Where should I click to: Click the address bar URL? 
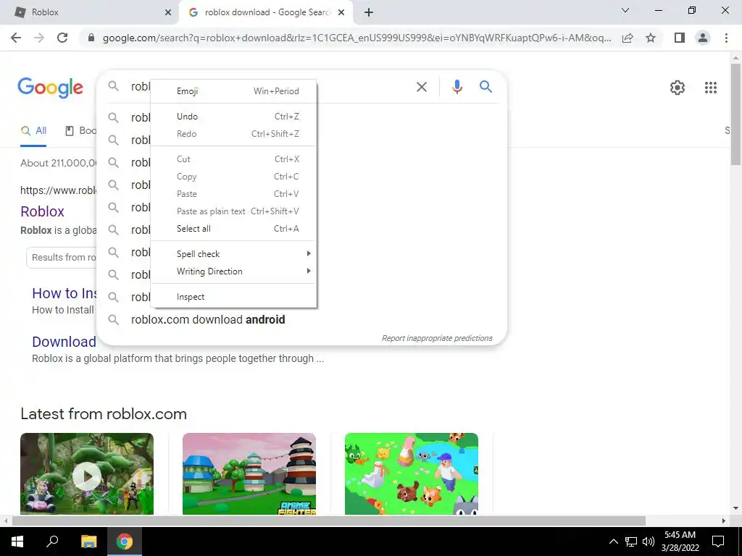pyautogui.click(x=357, y=38)
